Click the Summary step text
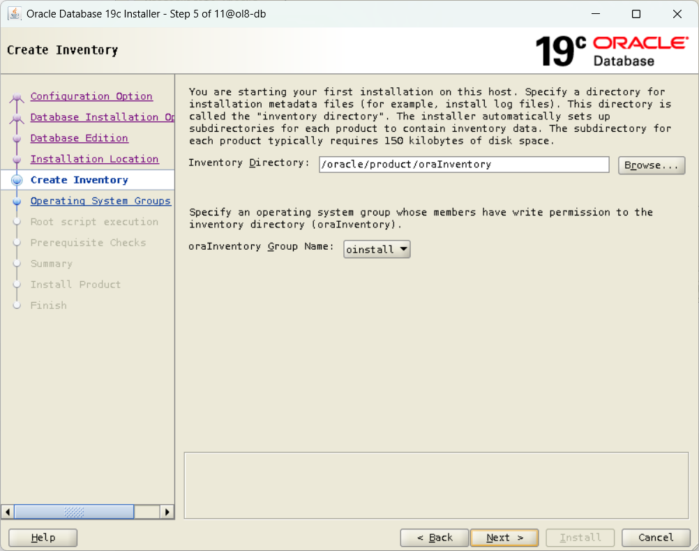Viewport: 699px width, 551px height. tap(51, 264)
